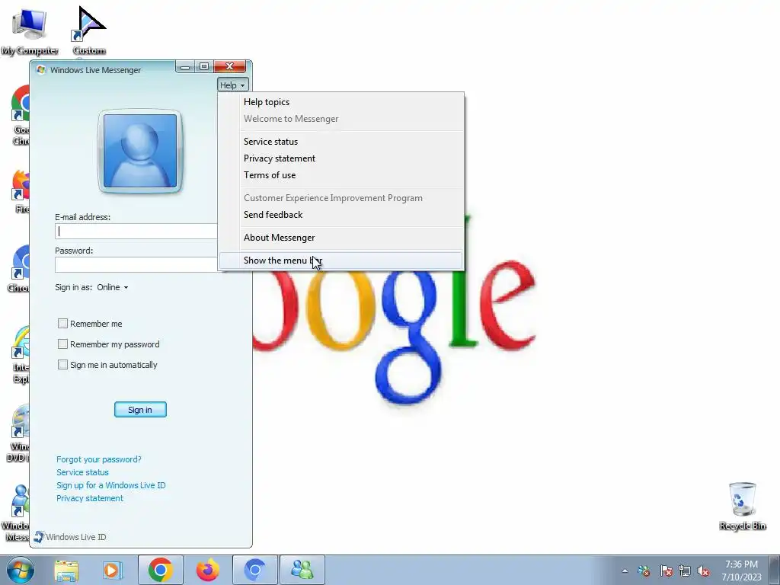Expand the Sign in as Online dropdown

pyautogui.click(x=113, y=287)
